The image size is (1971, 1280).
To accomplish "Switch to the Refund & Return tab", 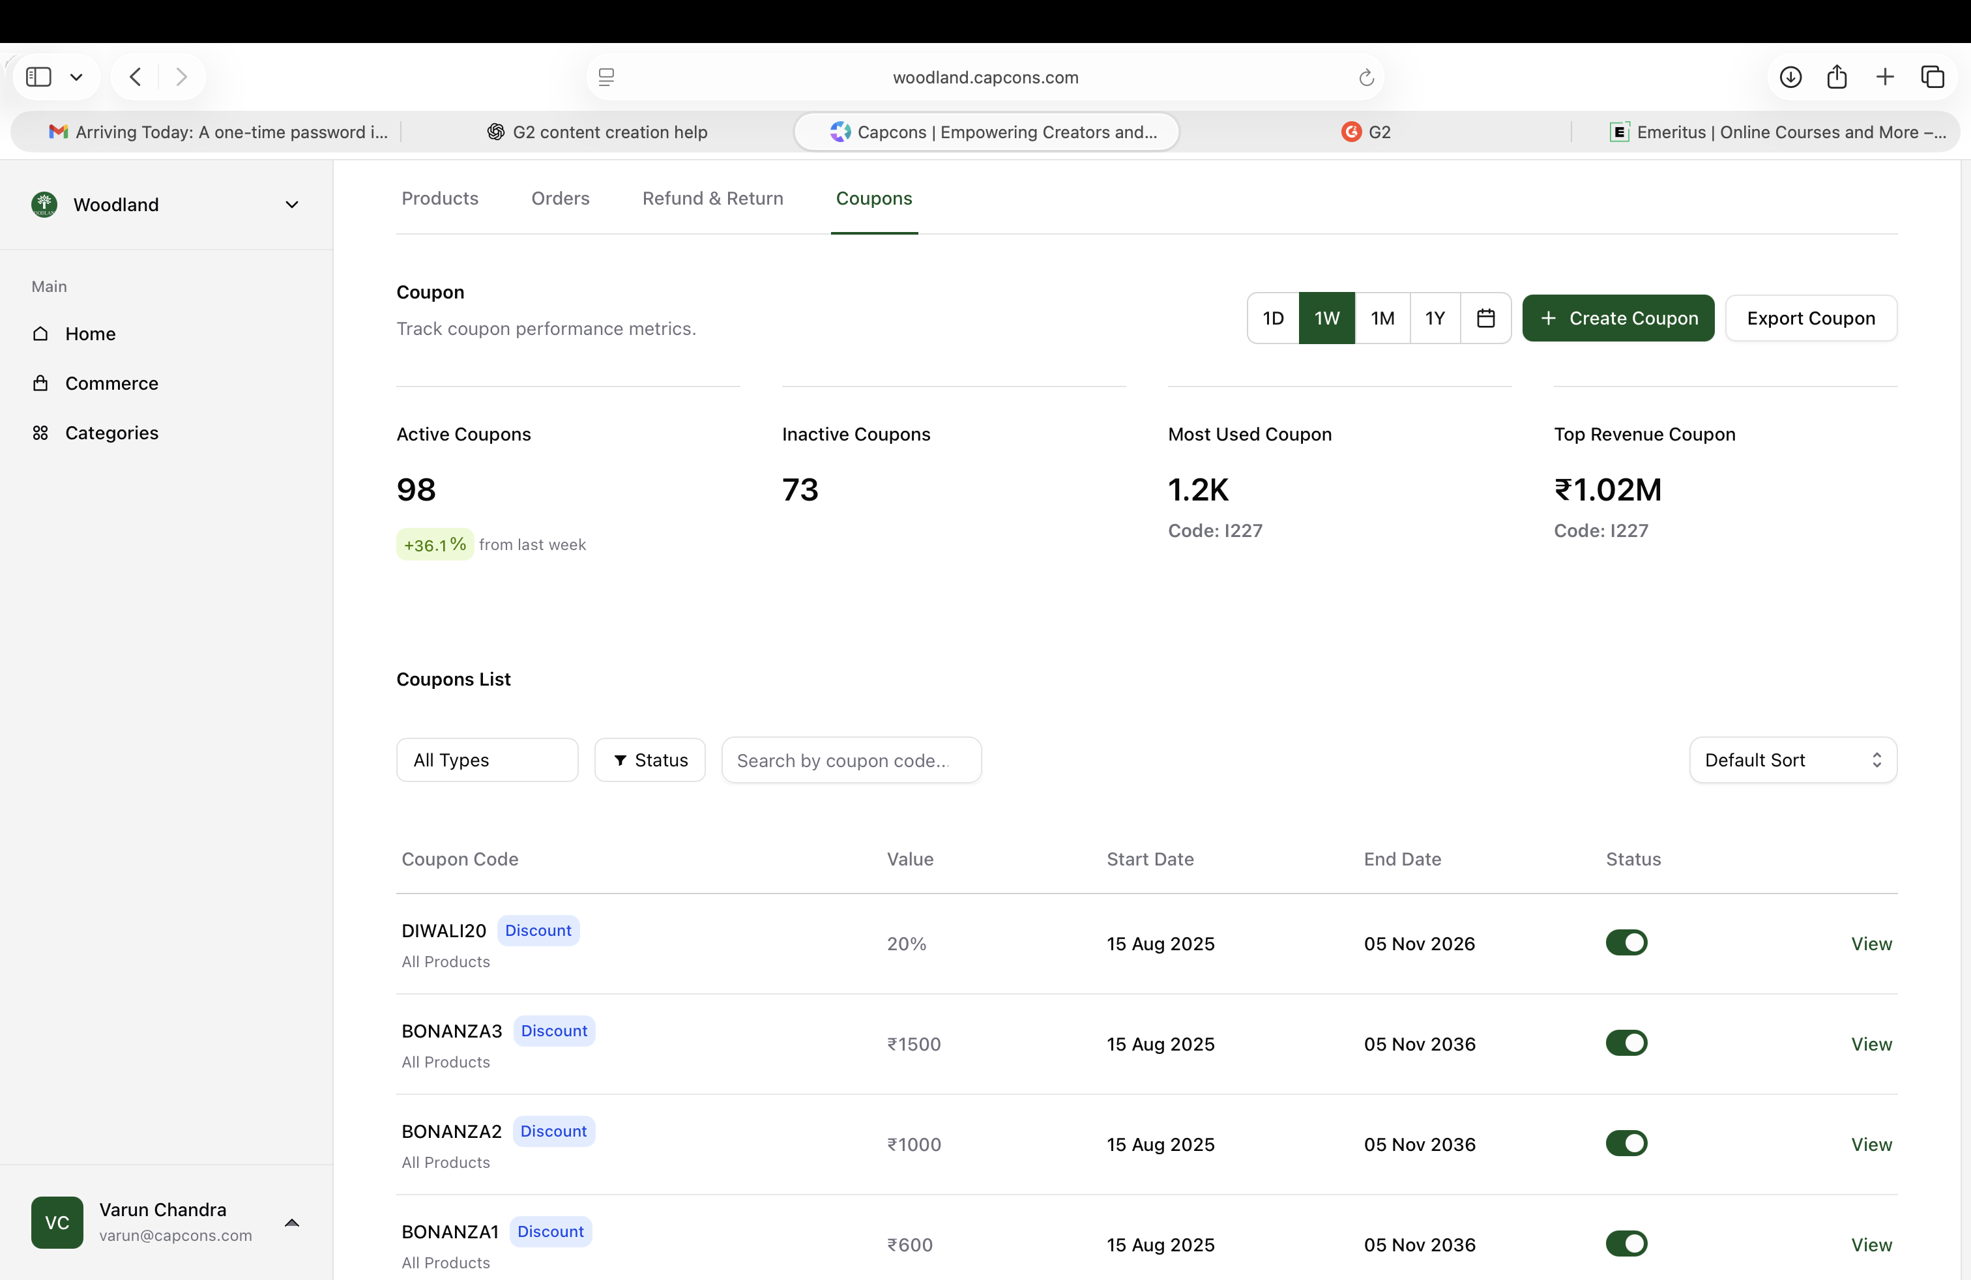I will click(712, 199).
